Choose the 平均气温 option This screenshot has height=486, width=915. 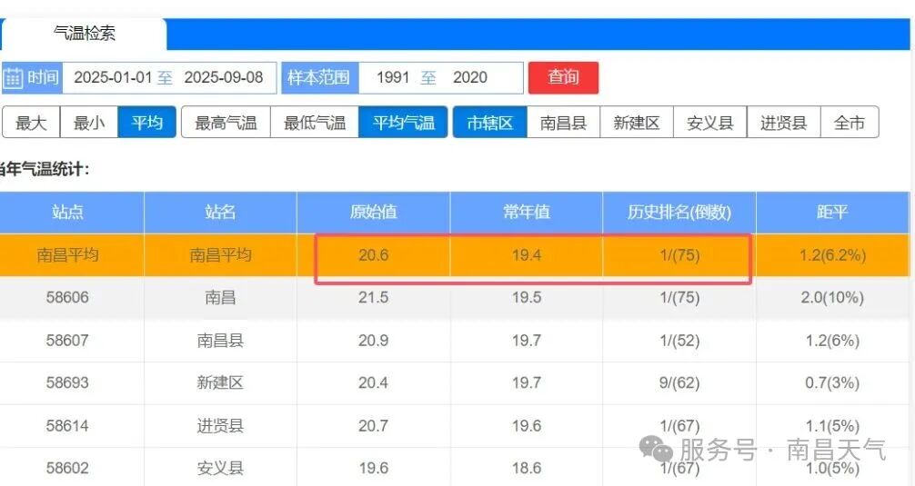403,123
